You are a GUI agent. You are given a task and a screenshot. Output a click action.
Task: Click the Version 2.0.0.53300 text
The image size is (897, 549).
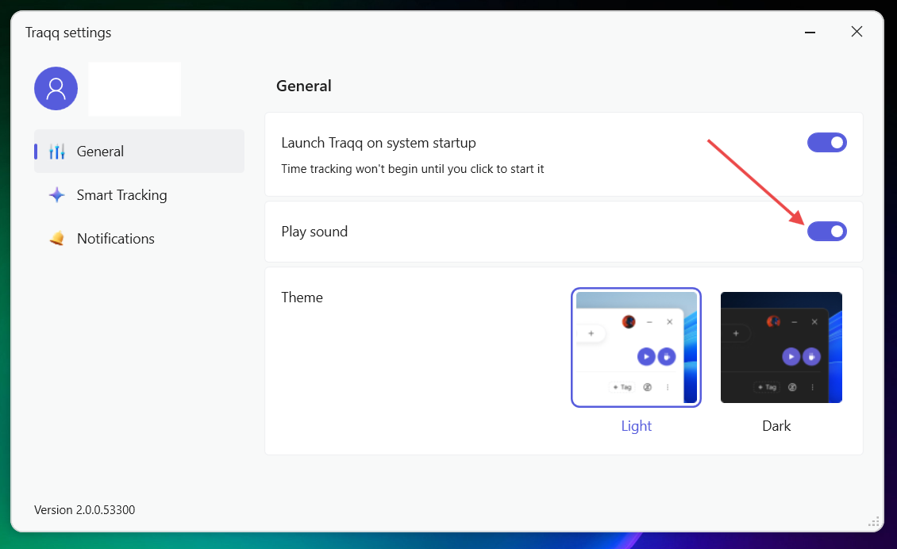pos(85,510)
